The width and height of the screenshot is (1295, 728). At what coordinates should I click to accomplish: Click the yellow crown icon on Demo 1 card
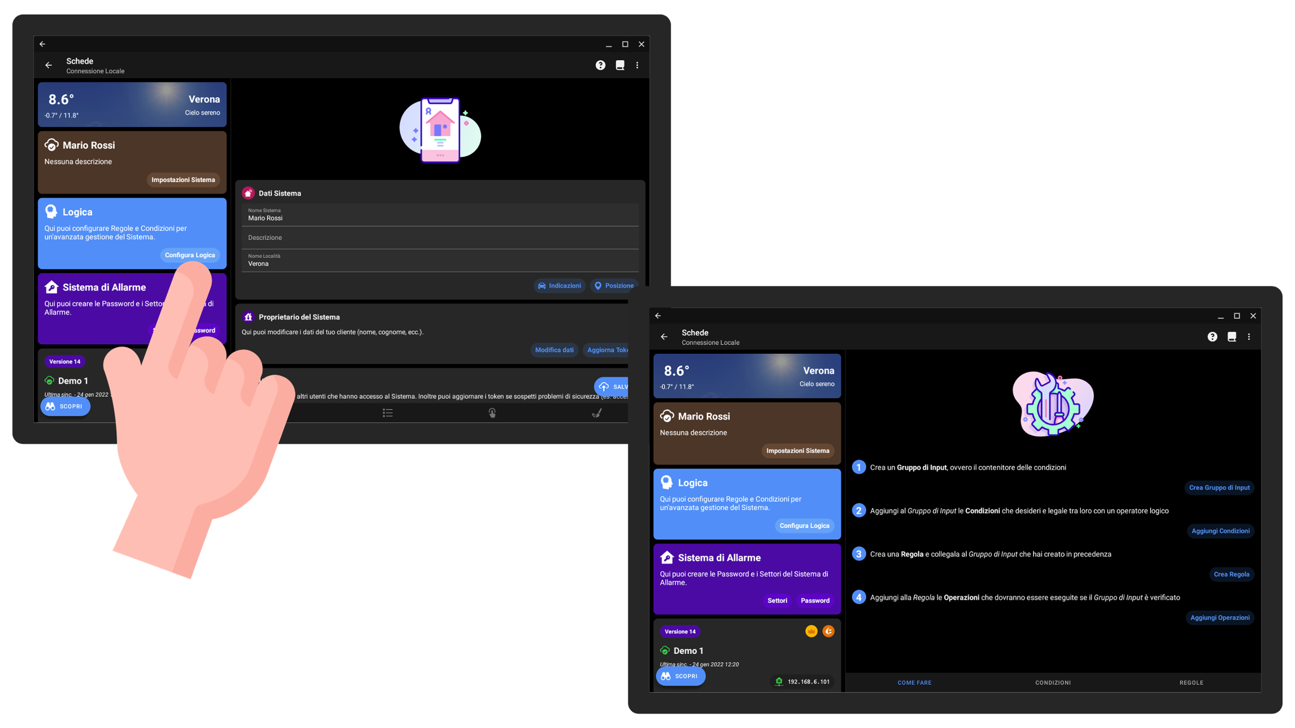[x=811, y=631]
